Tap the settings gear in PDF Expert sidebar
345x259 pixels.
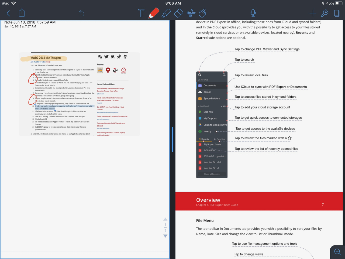click(x=200, y=75)
